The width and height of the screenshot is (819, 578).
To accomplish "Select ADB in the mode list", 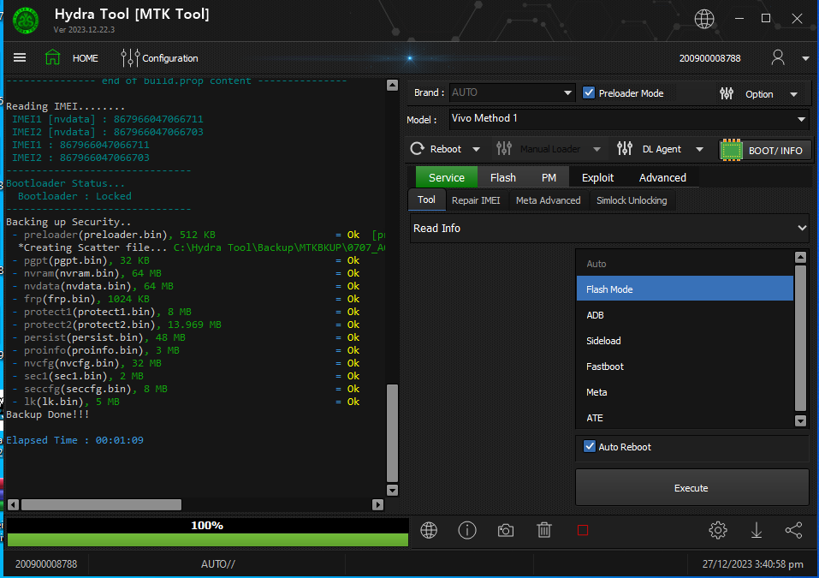I will pyautogui.click(x=685, y=315).
